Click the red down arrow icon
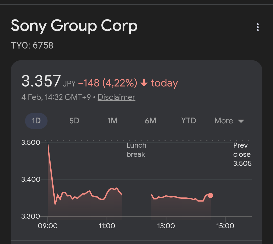This screenshot has width=273, height=244. click(x=144, y=83)
